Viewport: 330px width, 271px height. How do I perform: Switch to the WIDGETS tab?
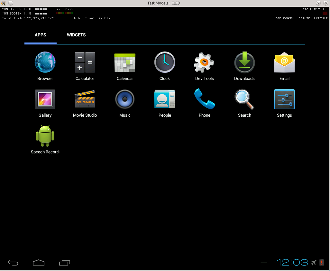pos(76,35)
